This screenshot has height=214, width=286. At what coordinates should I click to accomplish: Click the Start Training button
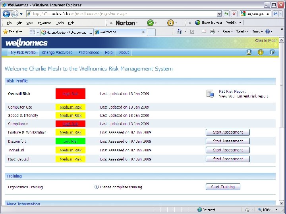[x=223, y=187]
